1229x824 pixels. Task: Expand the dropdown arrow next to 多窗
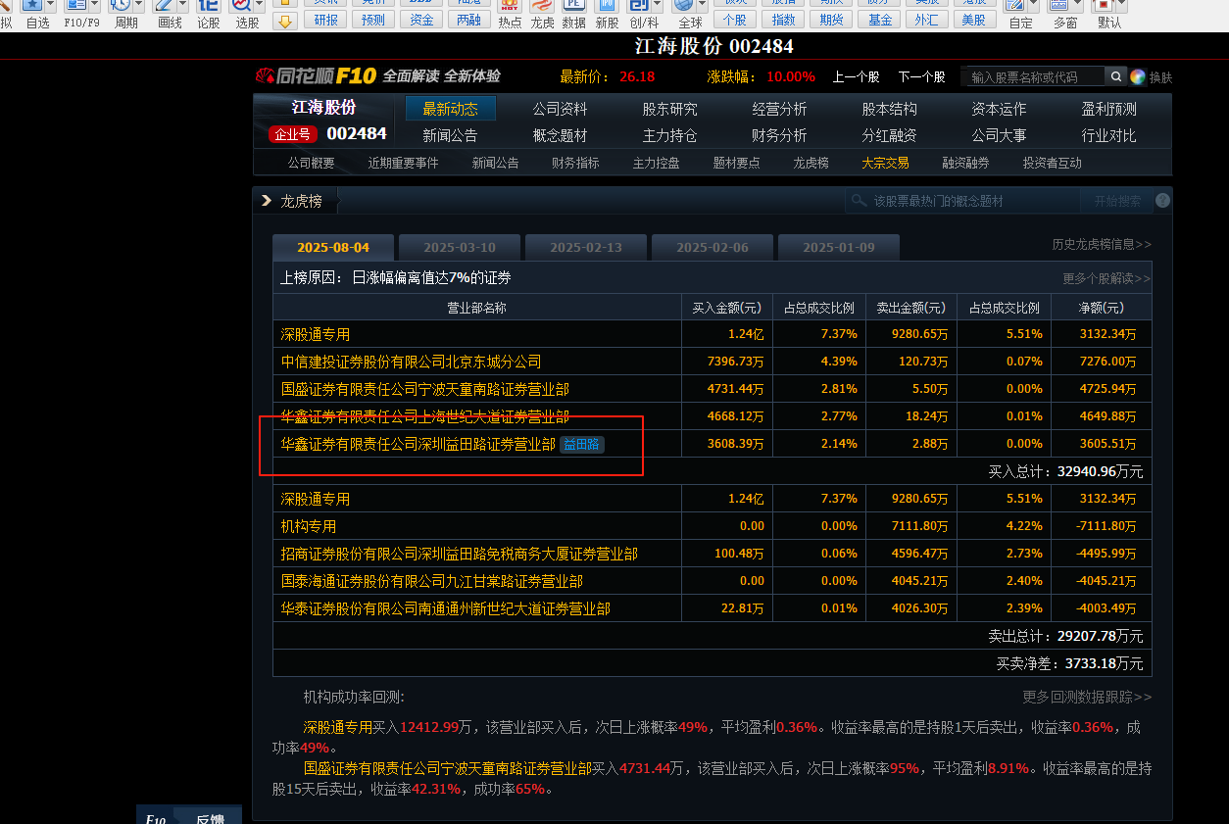(1078, 5)
